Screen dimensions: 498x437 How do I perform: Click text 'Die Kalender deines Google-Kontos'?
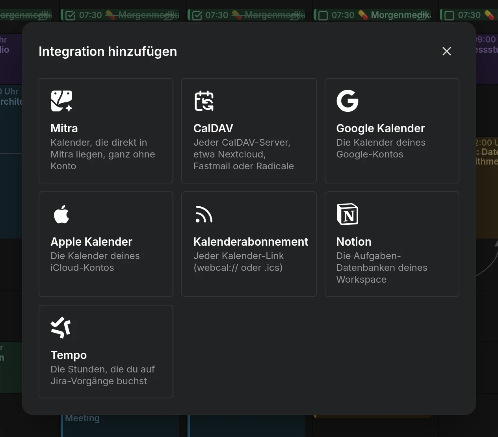(381, 148)
